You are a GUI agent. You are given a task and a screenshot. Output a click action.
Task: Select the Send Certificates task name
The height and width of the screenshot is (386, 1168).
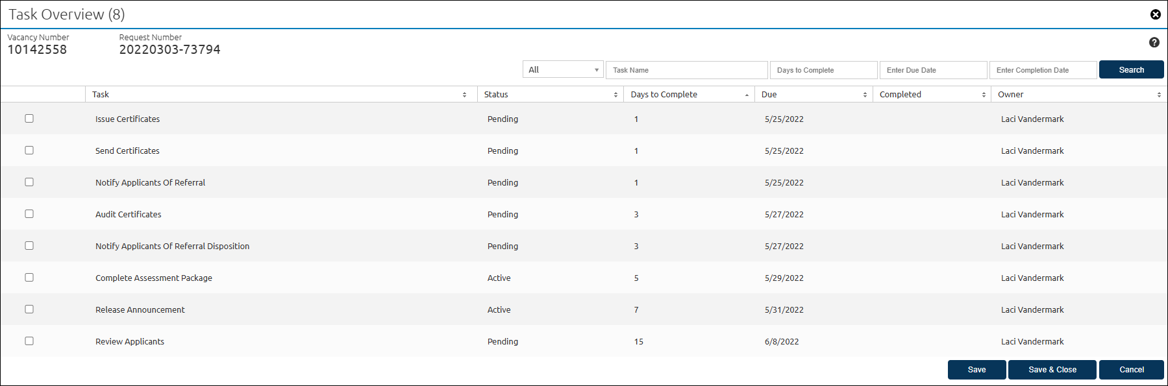[x=127, y=151]
